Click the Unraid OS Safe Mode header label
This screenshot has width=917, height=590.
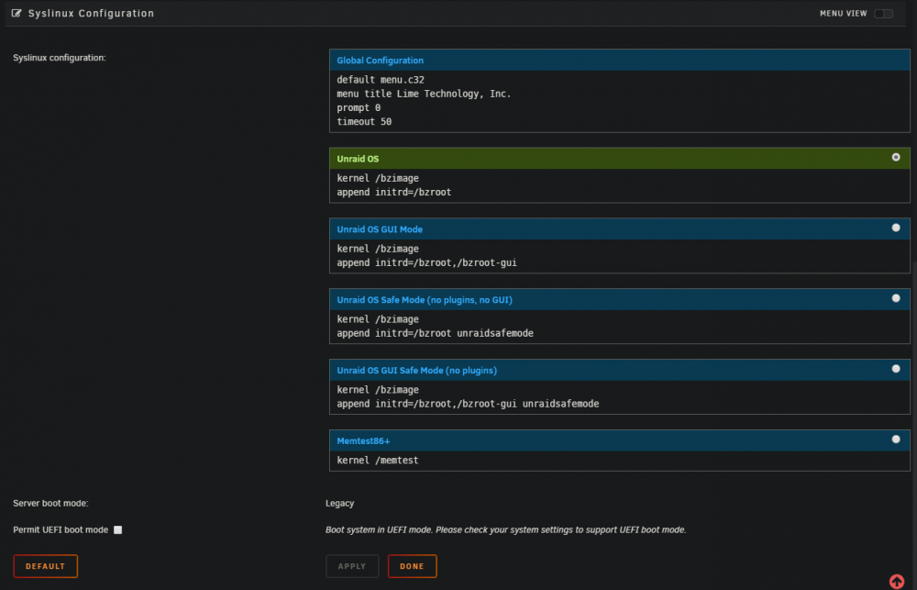[424, 300]
